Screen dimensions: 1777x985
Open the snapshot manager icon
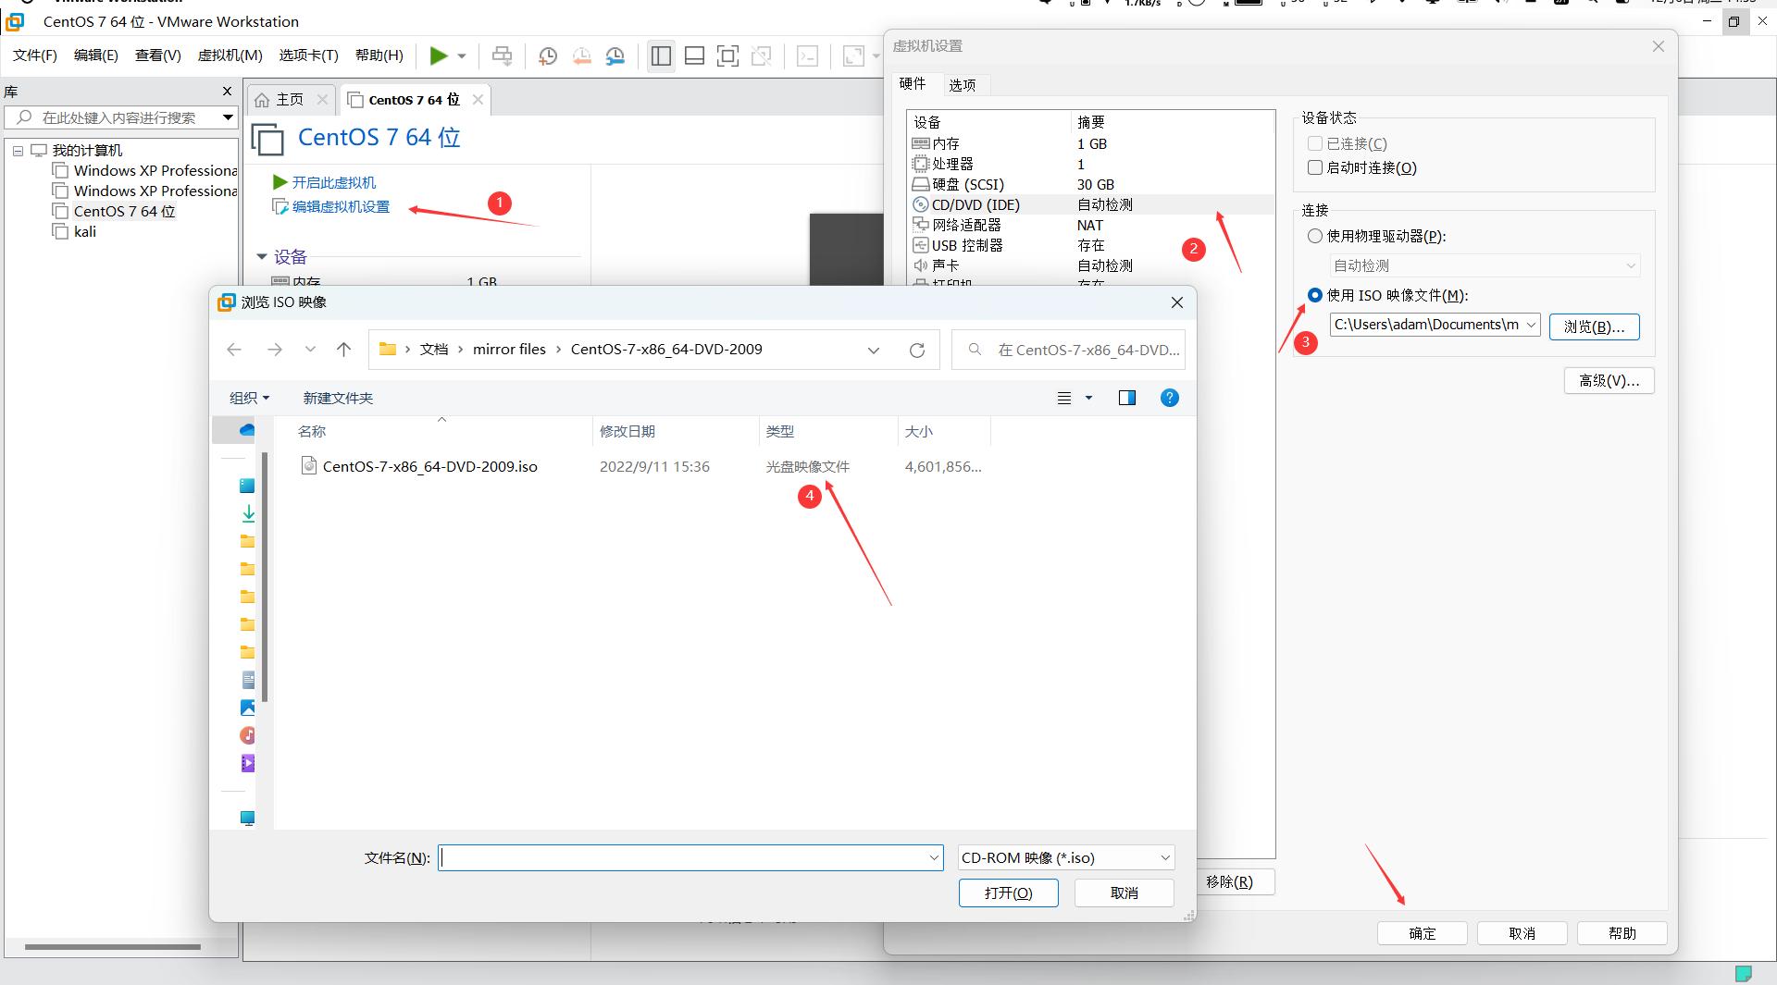pyautogui.click(x=615, y=55)
